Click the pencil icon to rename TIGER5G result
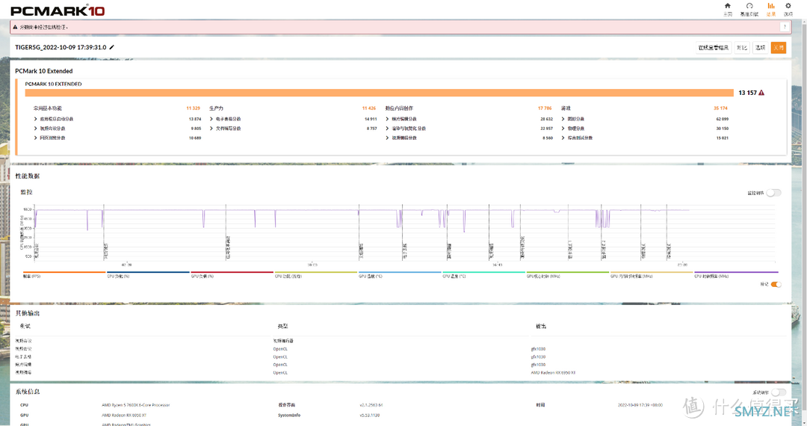 point(111,47)
